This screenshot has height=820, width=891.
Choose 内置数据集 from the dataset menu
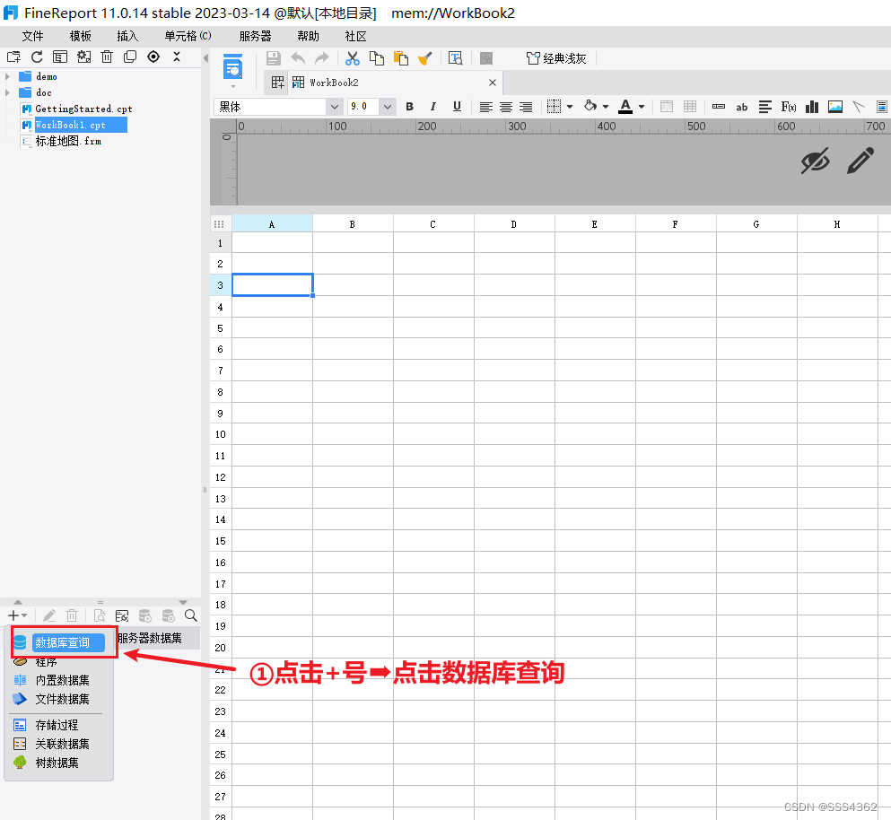(62, 680)
